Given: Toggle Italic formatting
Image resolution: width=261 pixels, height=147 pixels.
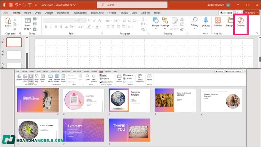Looking at the screenshot, I should (51, 27).
